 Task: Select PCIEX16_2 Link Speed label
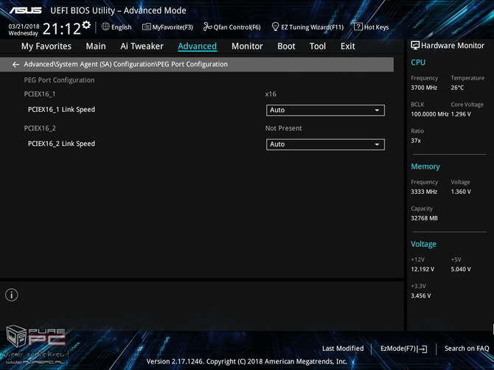coord(61,144)
